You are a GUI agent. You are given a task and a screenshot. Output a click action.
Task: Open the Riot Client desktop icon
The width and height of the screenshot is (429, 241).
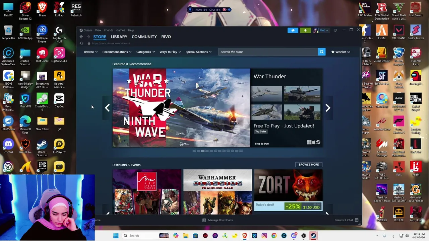coord(42,56)
